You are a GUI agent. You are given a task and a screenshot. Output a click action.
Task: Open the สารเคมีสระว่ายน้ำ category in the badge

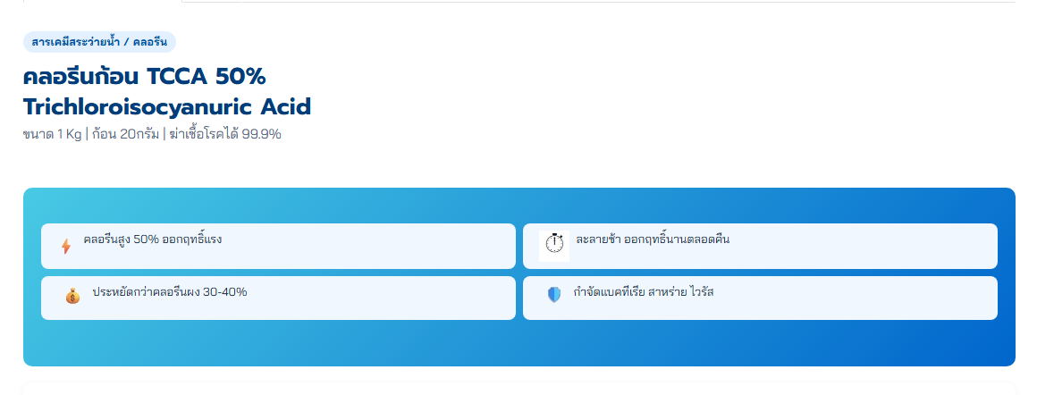coord(75,42)
